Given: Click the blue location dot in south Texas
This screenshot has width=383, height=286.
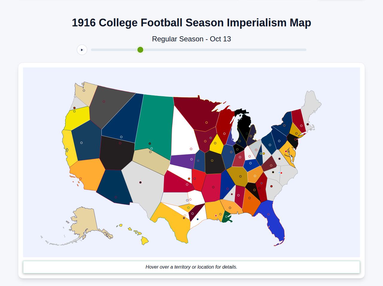Looking at the screenshot, I should pos(197,219).
